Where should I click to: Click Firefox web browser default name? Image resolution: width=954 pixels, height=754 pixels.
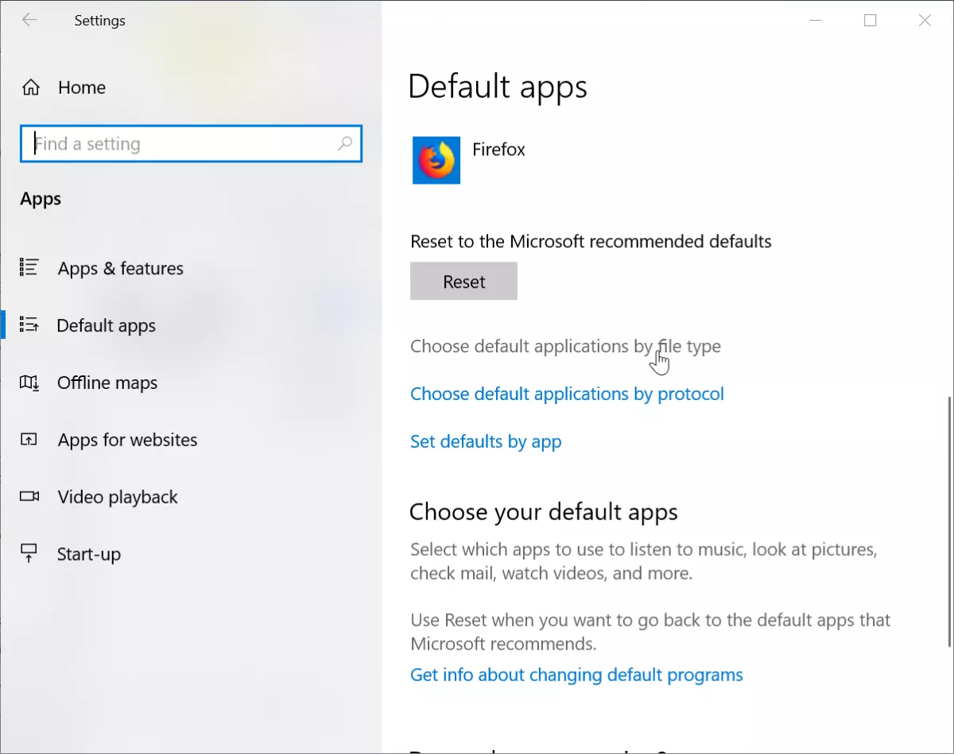click(x=498, y=150)
